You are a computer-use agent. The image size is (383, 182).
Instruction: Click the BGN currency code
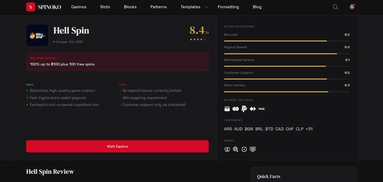tap(249, 129)
